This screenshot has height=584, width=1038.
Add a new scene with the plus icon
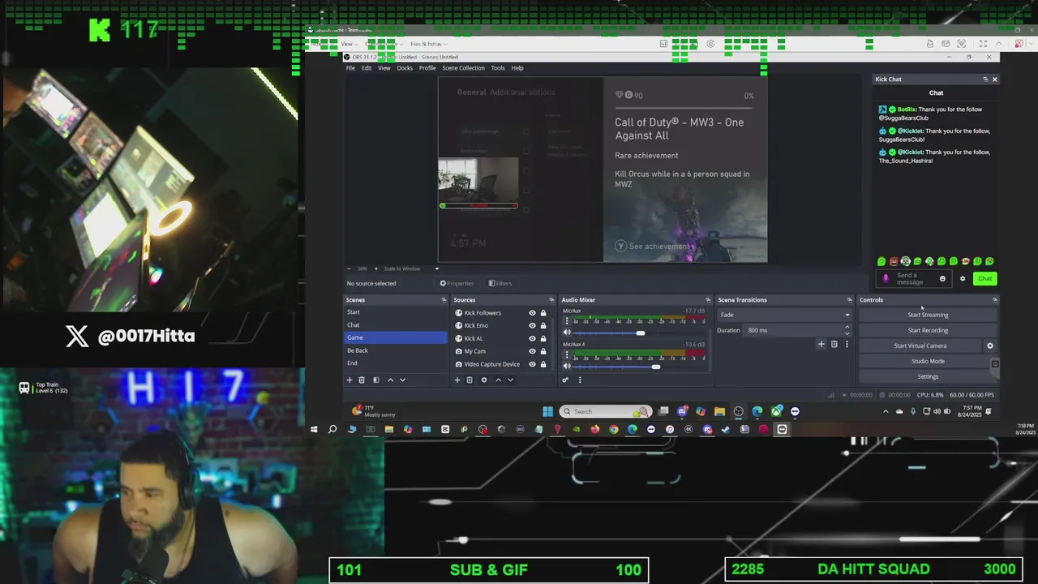coord(350,380)
